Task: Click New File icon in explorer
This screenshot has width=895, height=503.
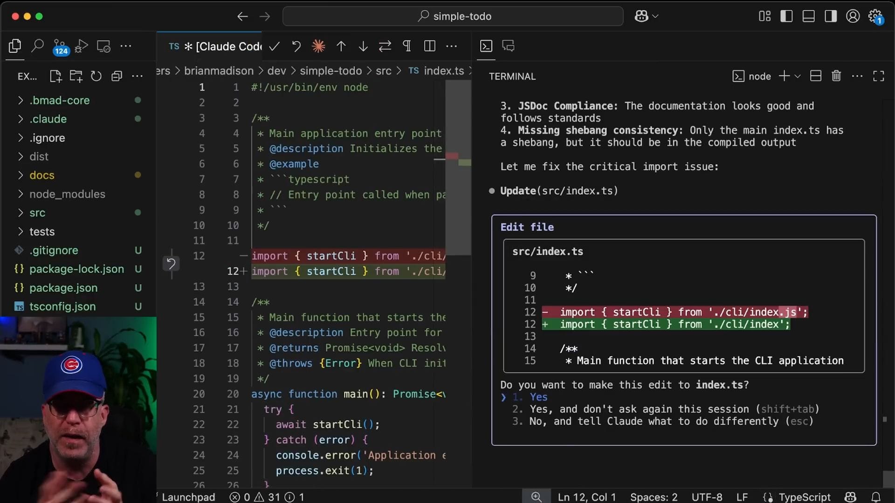Action: click(x=55, y=76)
